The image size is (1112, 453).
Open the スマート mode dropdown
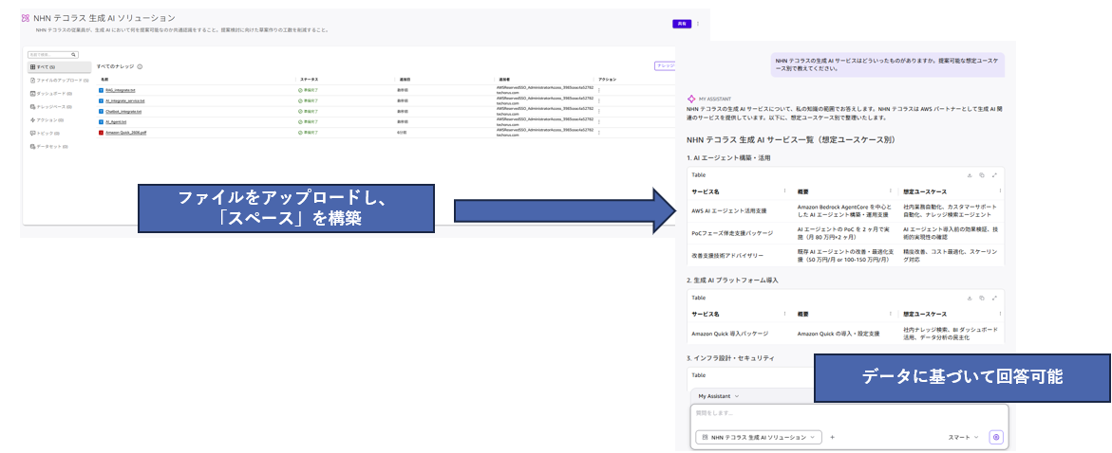[x=963, y=438]
